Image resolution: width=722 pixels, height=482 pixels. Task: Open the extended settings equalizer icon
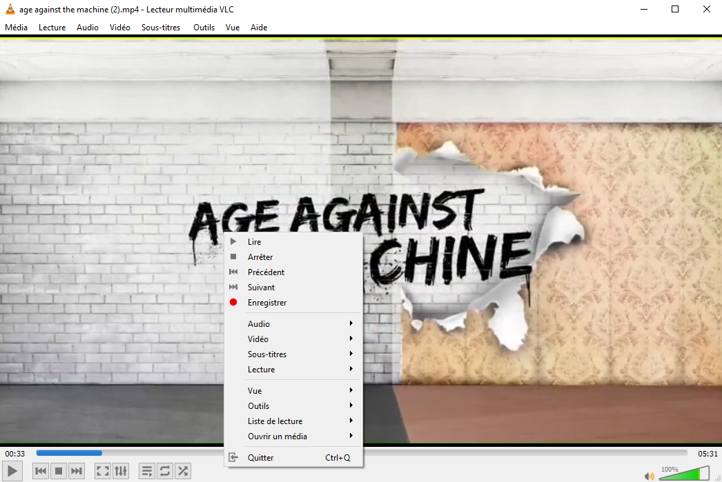tap(121, 471)
